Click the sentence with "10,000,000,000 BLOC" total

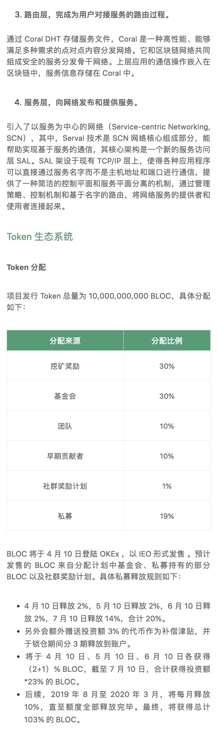coord(108,301)
